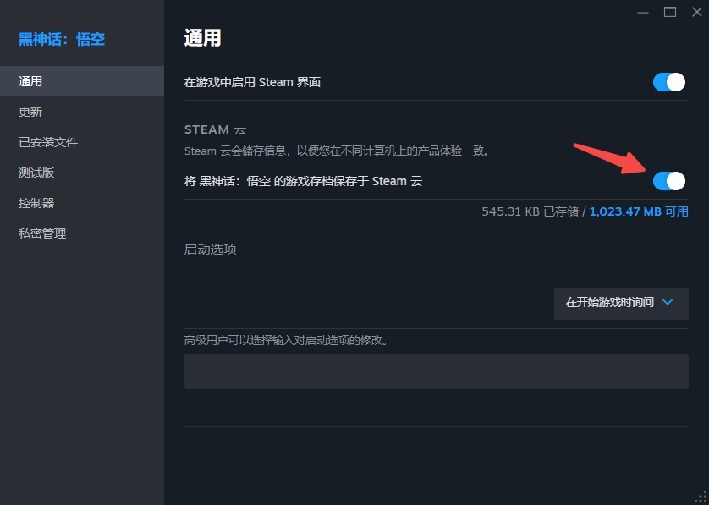This screenshot has height=505, width=709.
Task: Click the resize grip in the window corner
Action: coord(703,499)
